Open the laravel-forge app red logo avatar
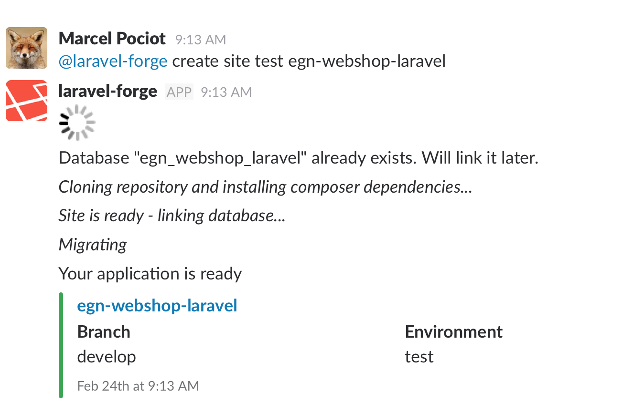 [x=26, y=101]
